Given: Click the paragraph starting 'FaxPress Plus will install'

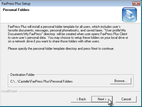Looking at the screenshot, I should [68, 34].
